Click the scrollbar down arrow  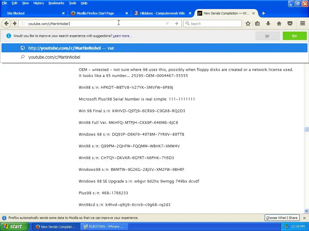[x=306, y=211]
